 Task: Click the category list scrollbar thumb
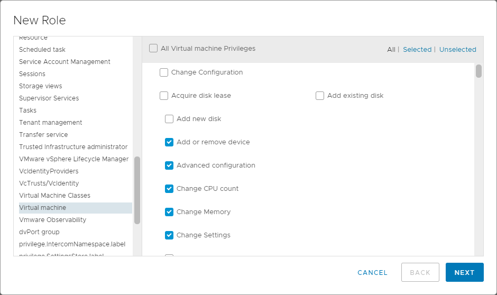(x=137, y=190)
